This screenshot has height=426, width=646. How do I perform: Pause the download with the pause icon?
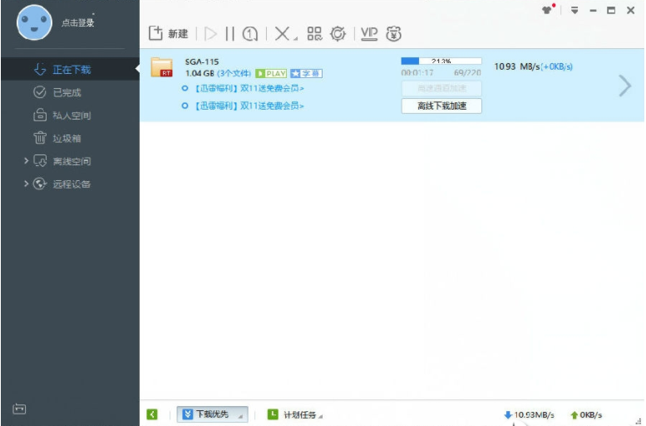[x=230, y=34]
